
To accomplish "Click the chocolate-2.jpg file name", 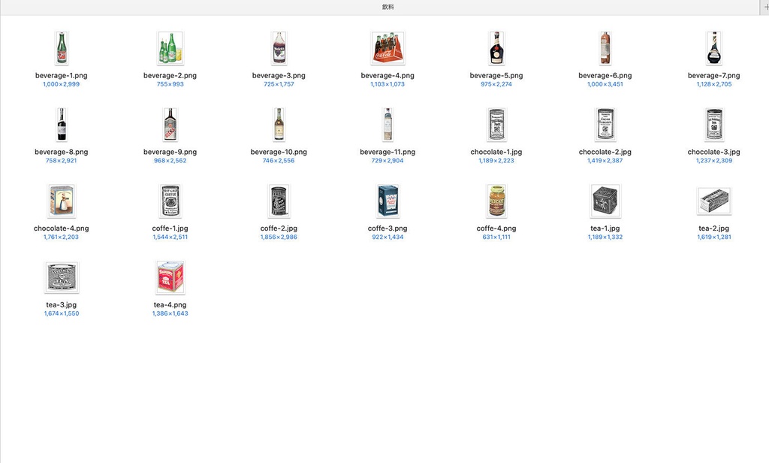I will click(605, 153).
